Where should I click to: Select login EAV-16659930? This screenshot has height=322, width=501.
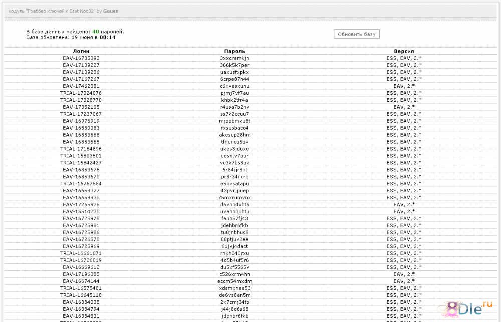(x=81, y=198)
